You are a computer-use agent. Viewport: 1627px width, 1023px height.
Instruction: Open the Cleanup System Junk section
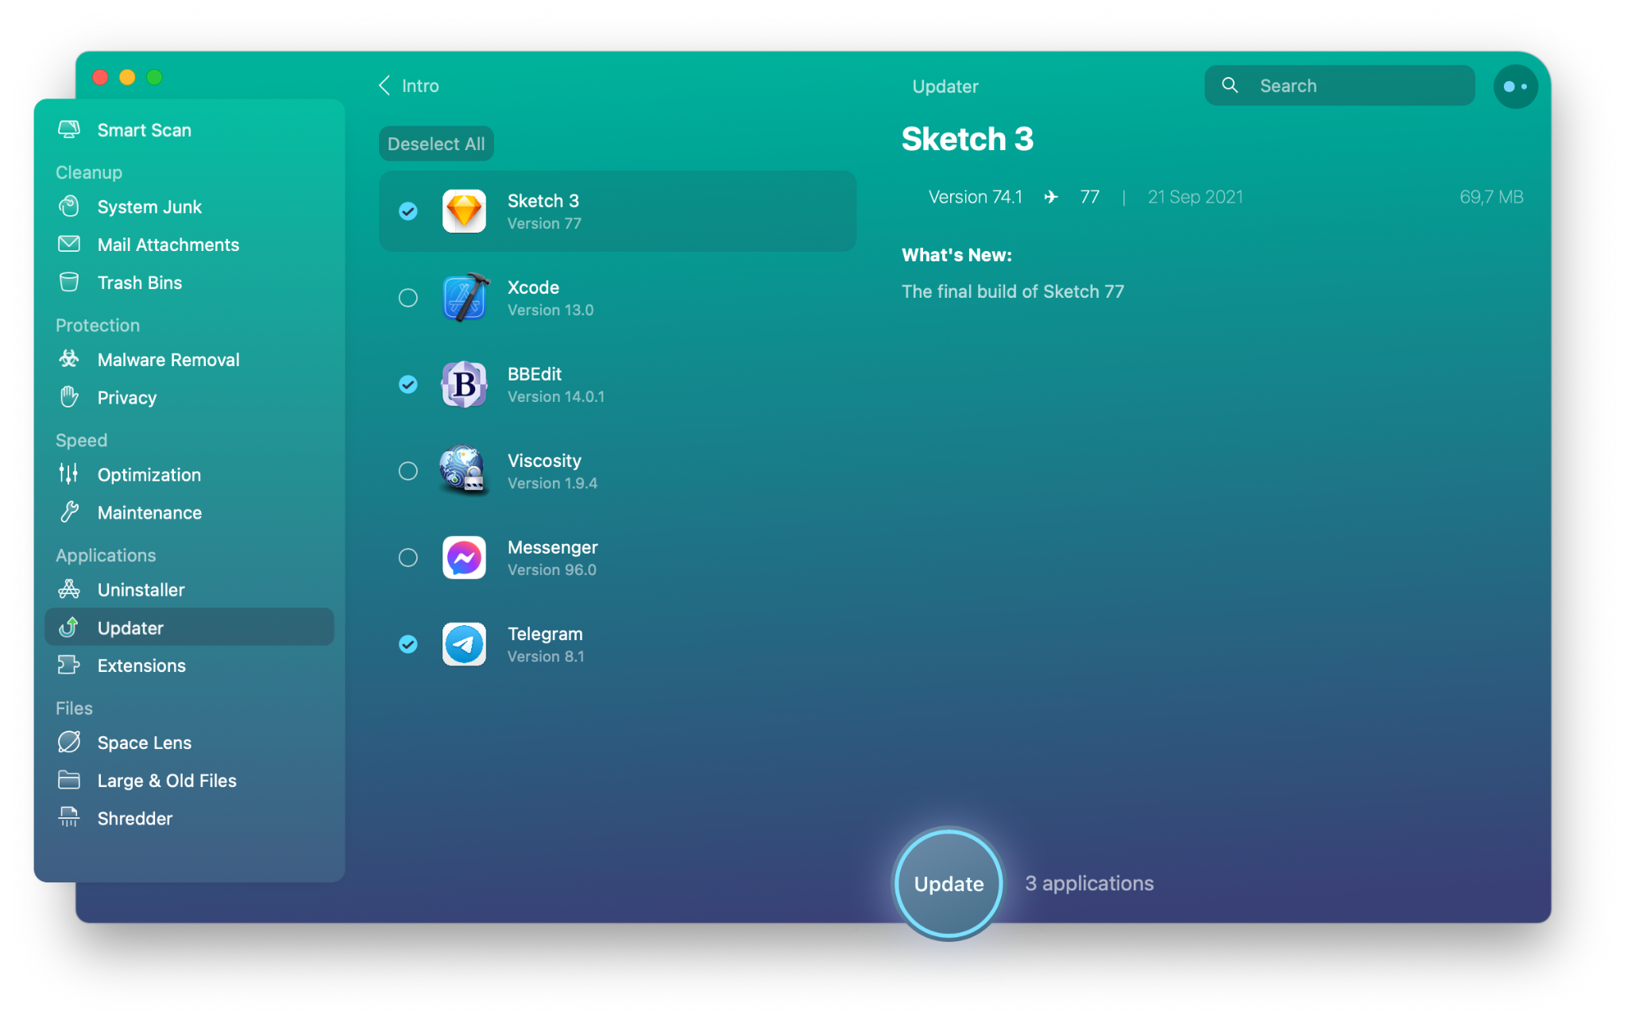[x=151, y=207]
